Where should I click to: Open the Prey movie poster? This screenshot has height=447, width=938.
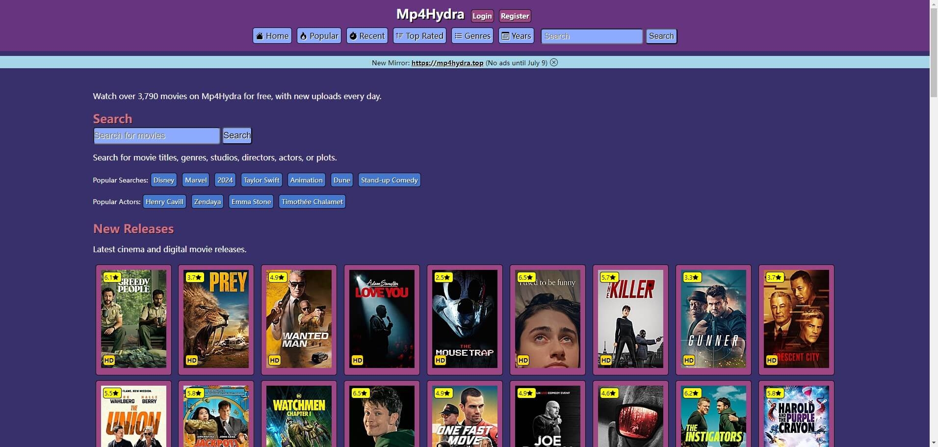[216, 319]
